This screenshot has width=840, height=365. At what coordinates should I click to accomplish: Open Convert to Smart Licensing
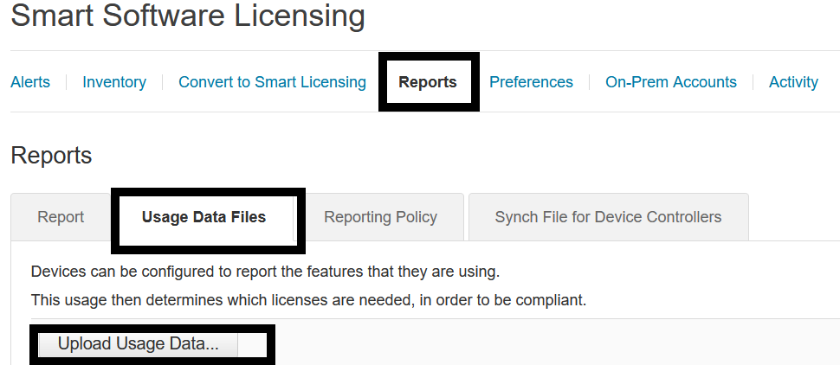(x=272, y=82)
